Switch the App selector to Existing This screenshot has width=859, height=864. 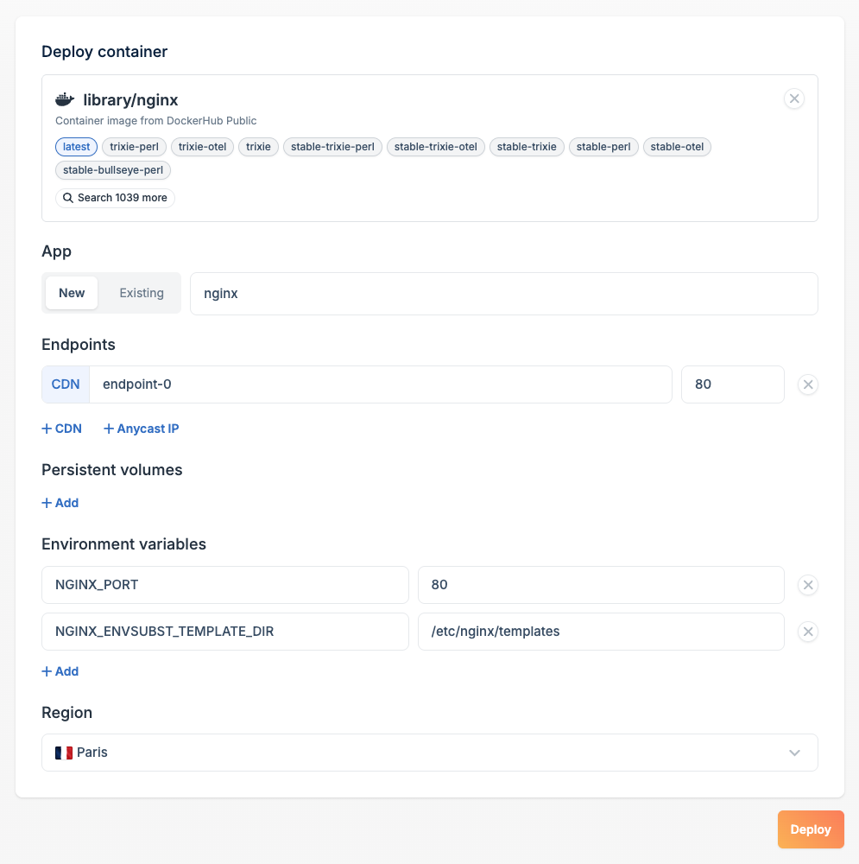coord(141,293)
